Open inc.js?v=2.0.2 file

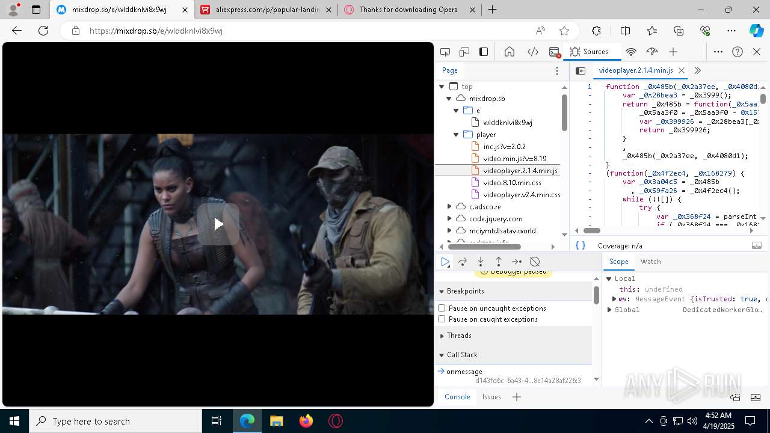[504, 147]
